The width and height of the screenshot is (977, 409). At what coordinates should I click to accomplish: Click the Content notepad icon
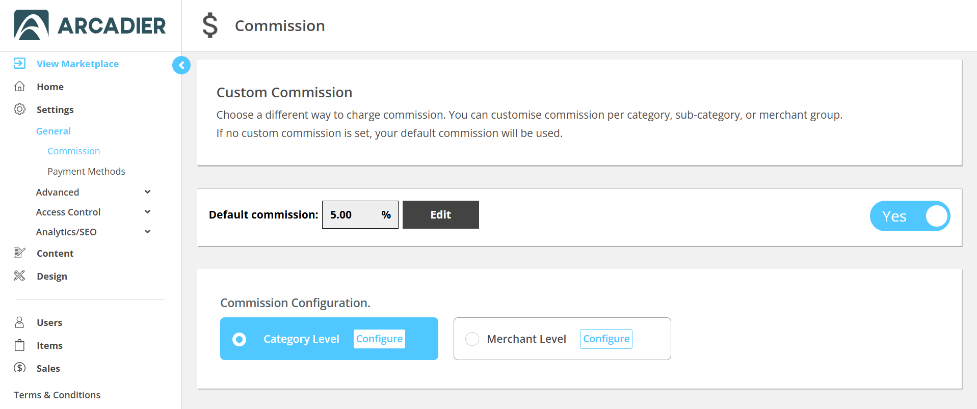[19, 253]
